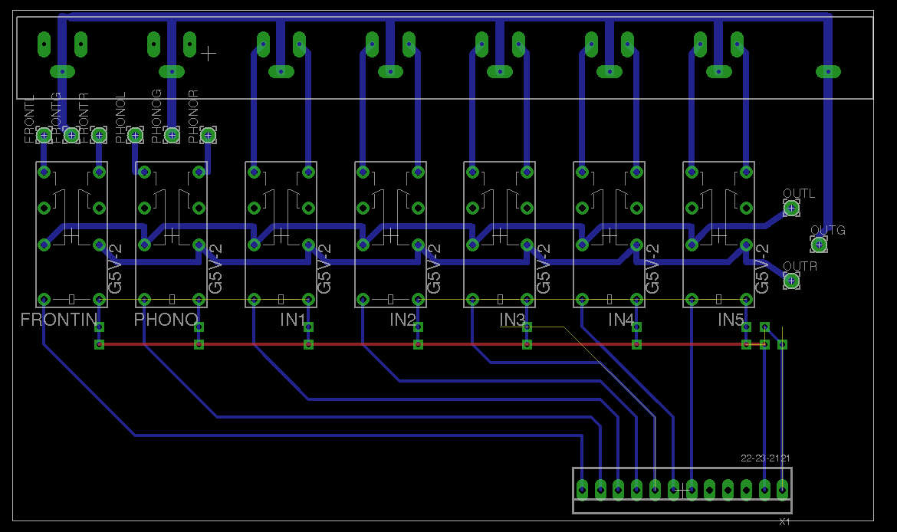Click the FRONTL input pad

[44, 134]
